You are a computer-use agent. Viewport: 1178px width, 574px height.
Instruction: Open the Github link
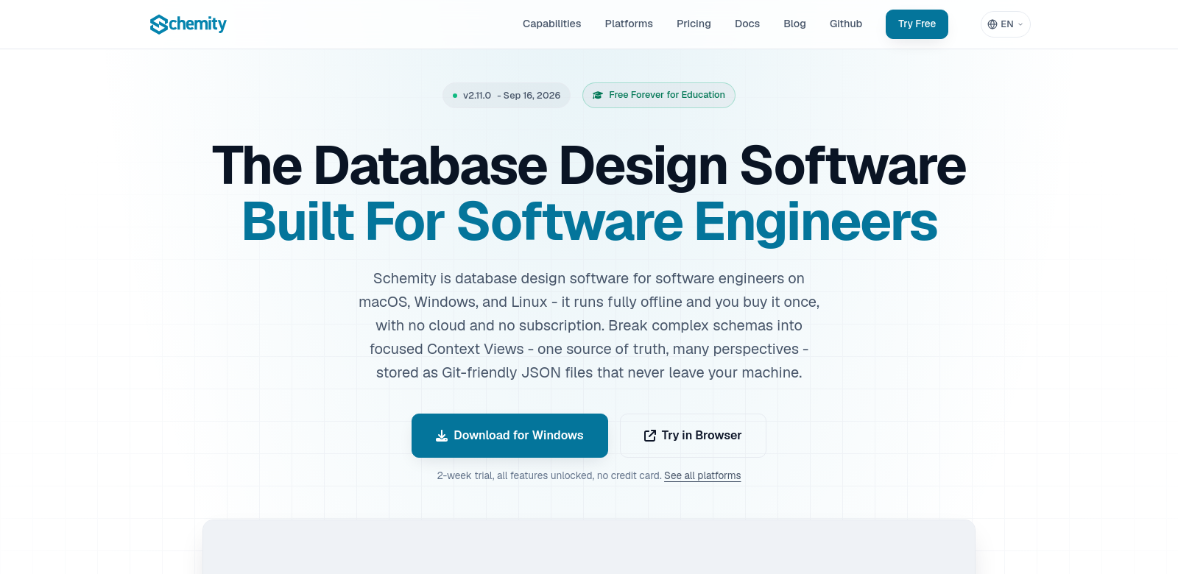[x=846, y=24]
